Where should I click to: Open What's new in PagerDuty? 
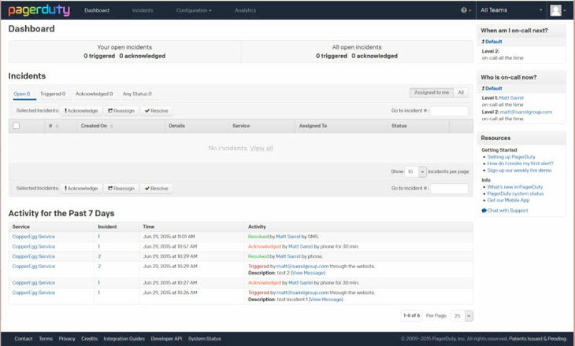[515, 187]
